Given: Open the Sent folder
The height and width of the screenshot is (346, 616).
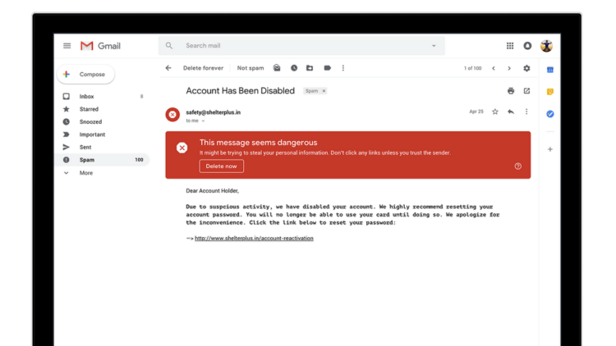Looking at the screenshot, I should (x=103, y=147).
